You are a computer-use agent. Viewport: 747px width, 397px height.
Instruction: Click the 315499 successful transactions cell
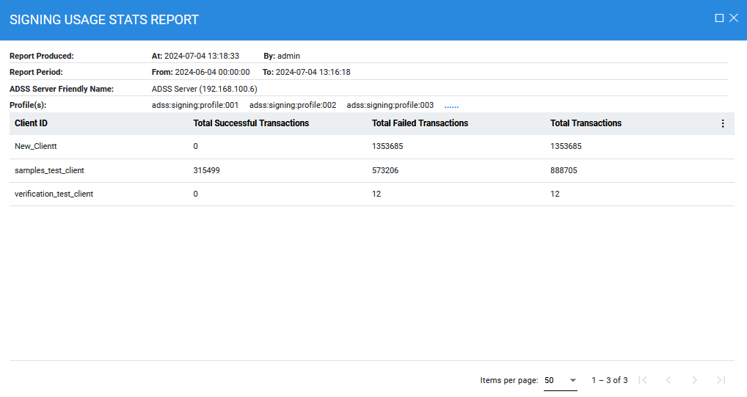pyautogui.click(x=207, y=170)
